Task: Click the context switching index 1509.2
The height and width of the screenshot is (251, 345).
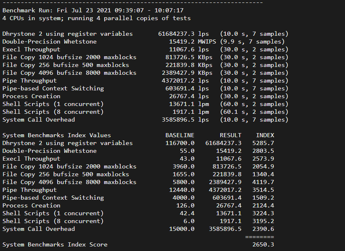Action: (263, 198)
